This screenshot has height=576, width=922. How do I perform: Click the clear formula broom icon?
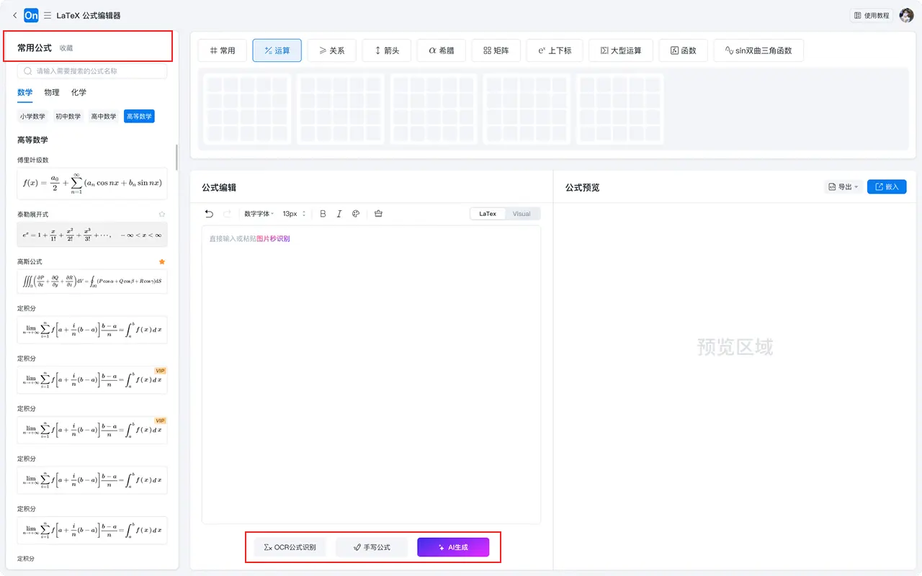click(x=379, y=214)
